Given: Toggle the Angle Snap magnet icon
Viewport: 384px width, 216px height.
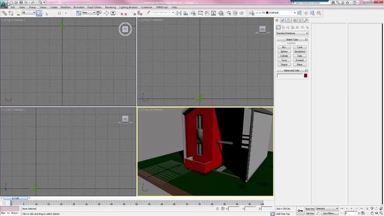Looking at the screenshot, I should point(126,13).
